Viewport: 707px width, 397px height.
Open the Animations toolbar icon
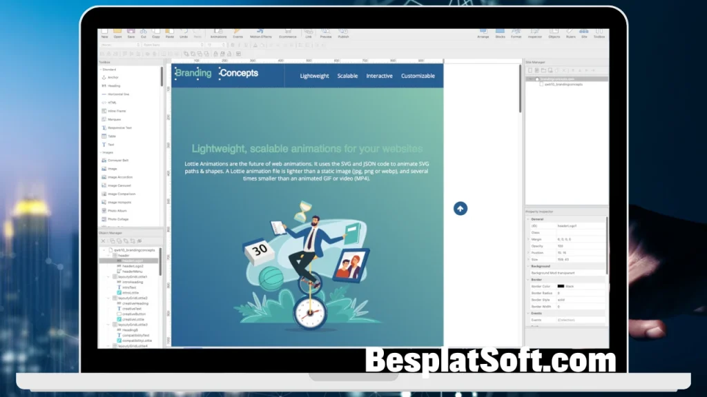click(x=218, y=32)
